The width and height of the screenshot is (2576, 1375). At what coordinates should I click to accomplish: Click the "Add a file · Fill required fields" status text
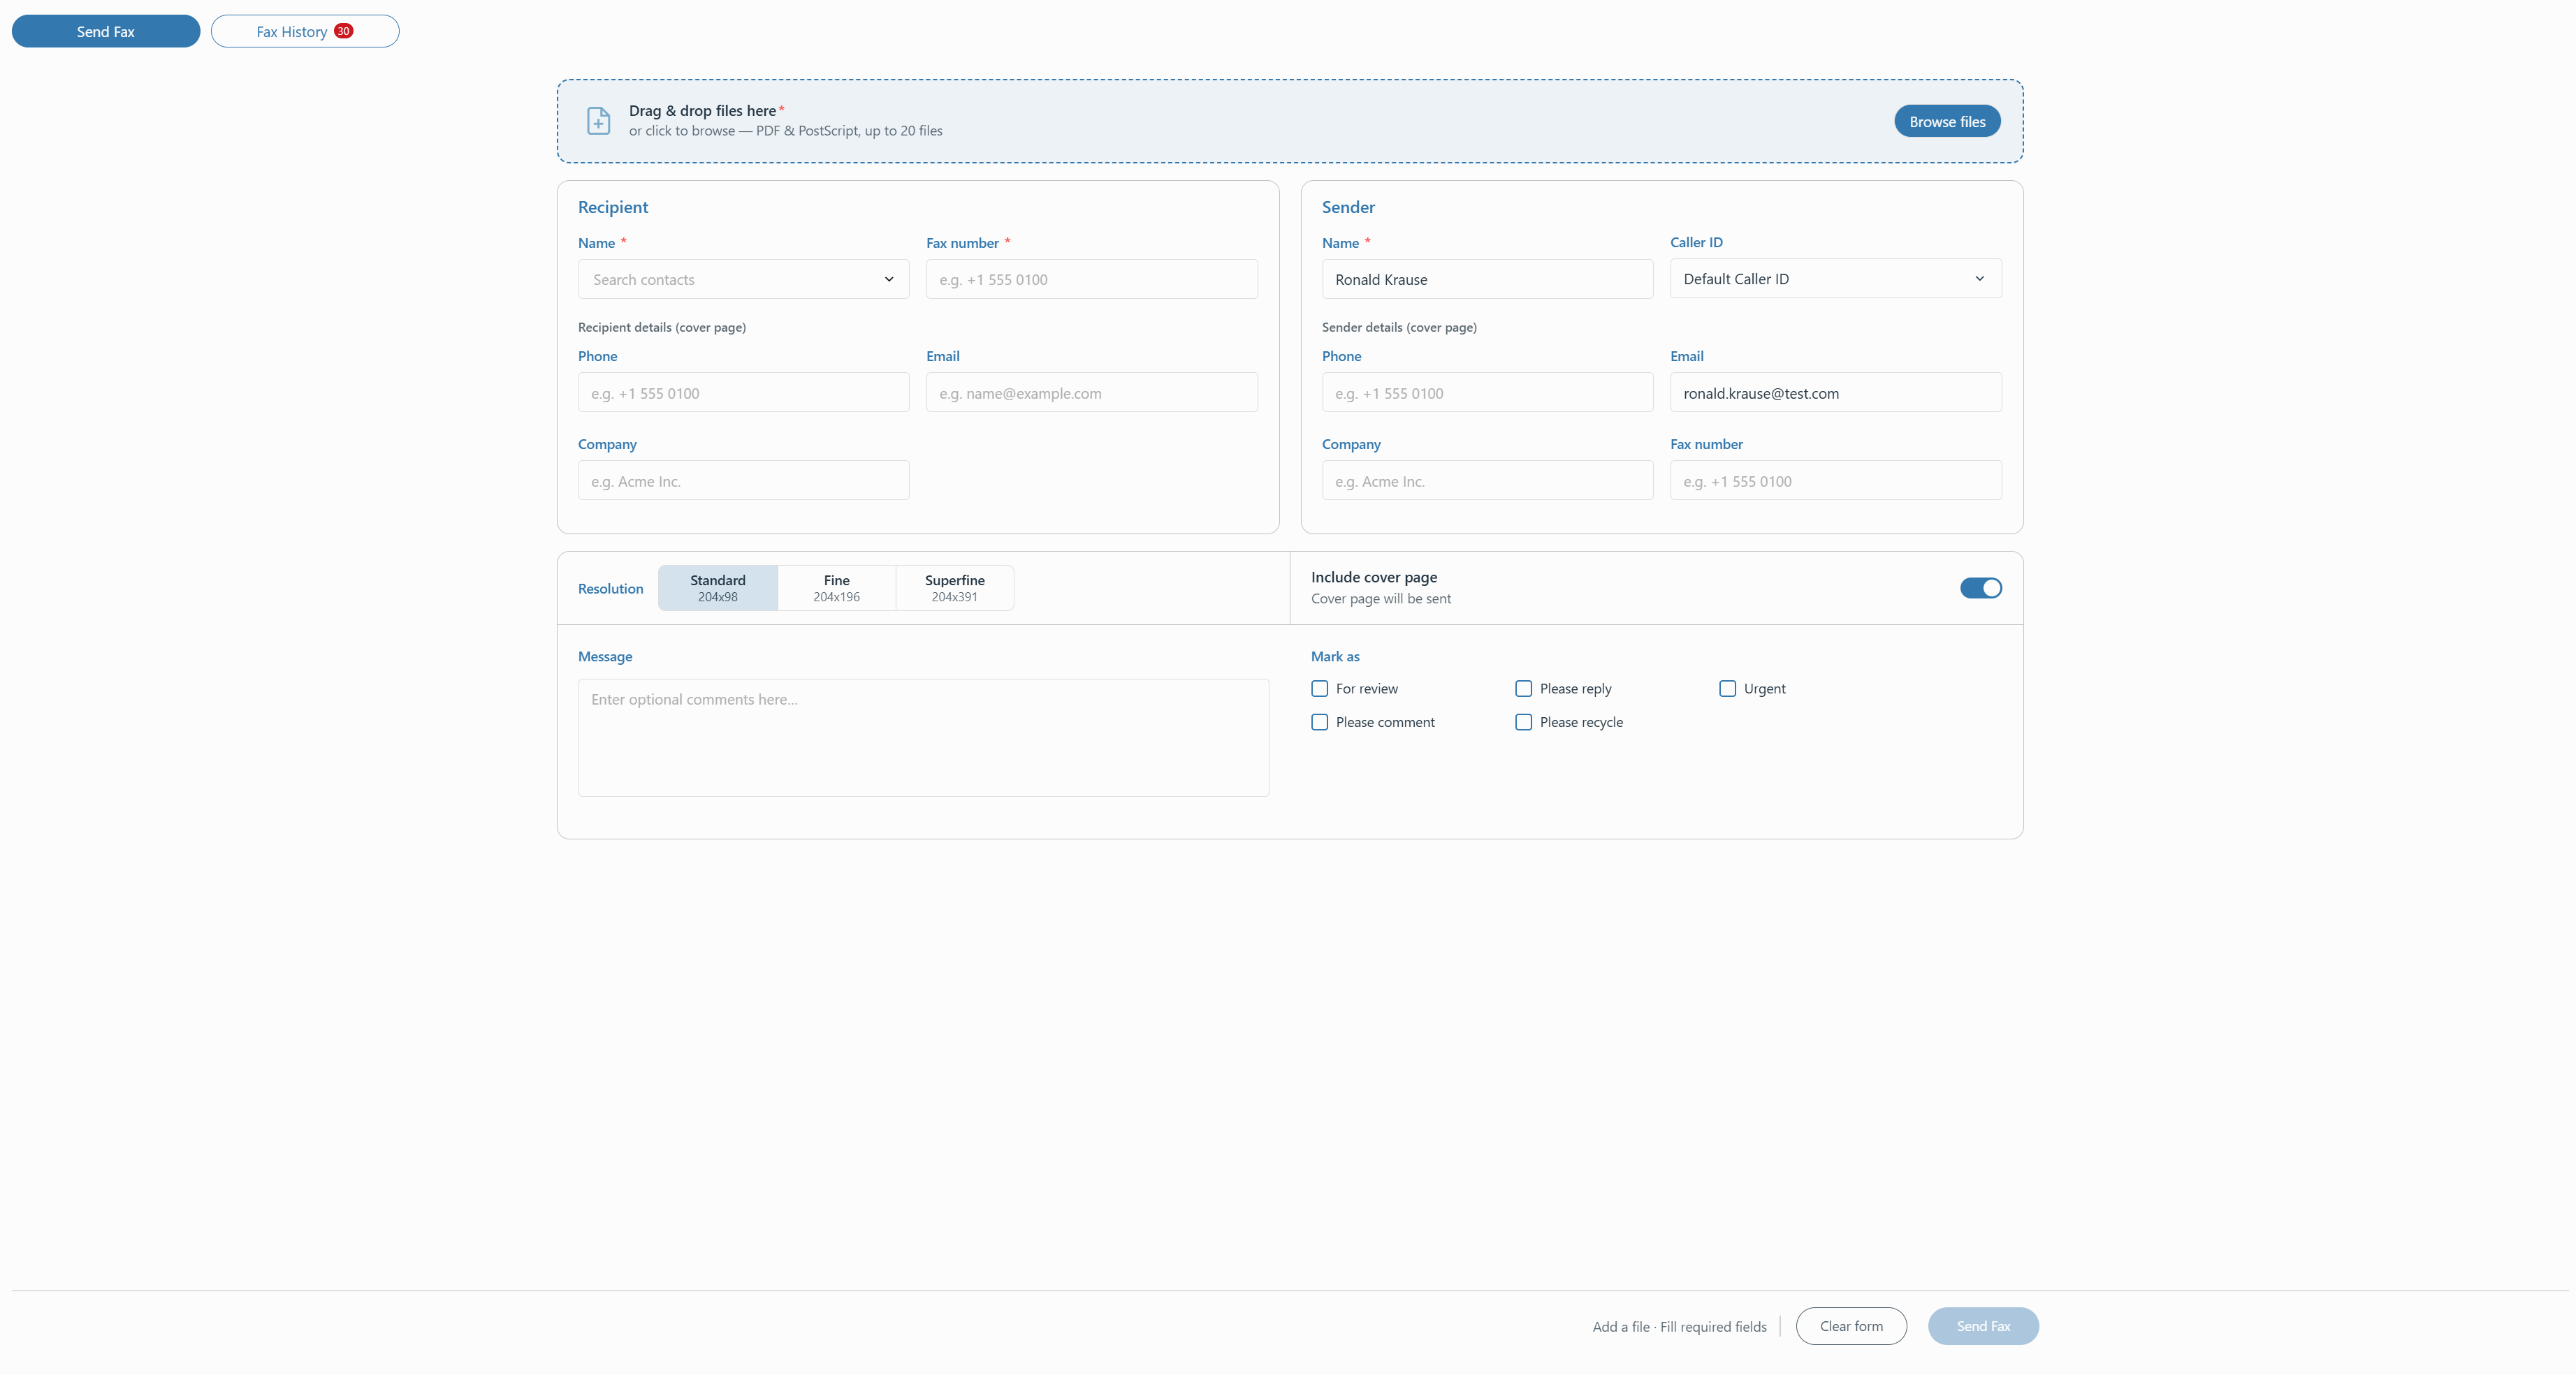[x=1679, y=1326]
